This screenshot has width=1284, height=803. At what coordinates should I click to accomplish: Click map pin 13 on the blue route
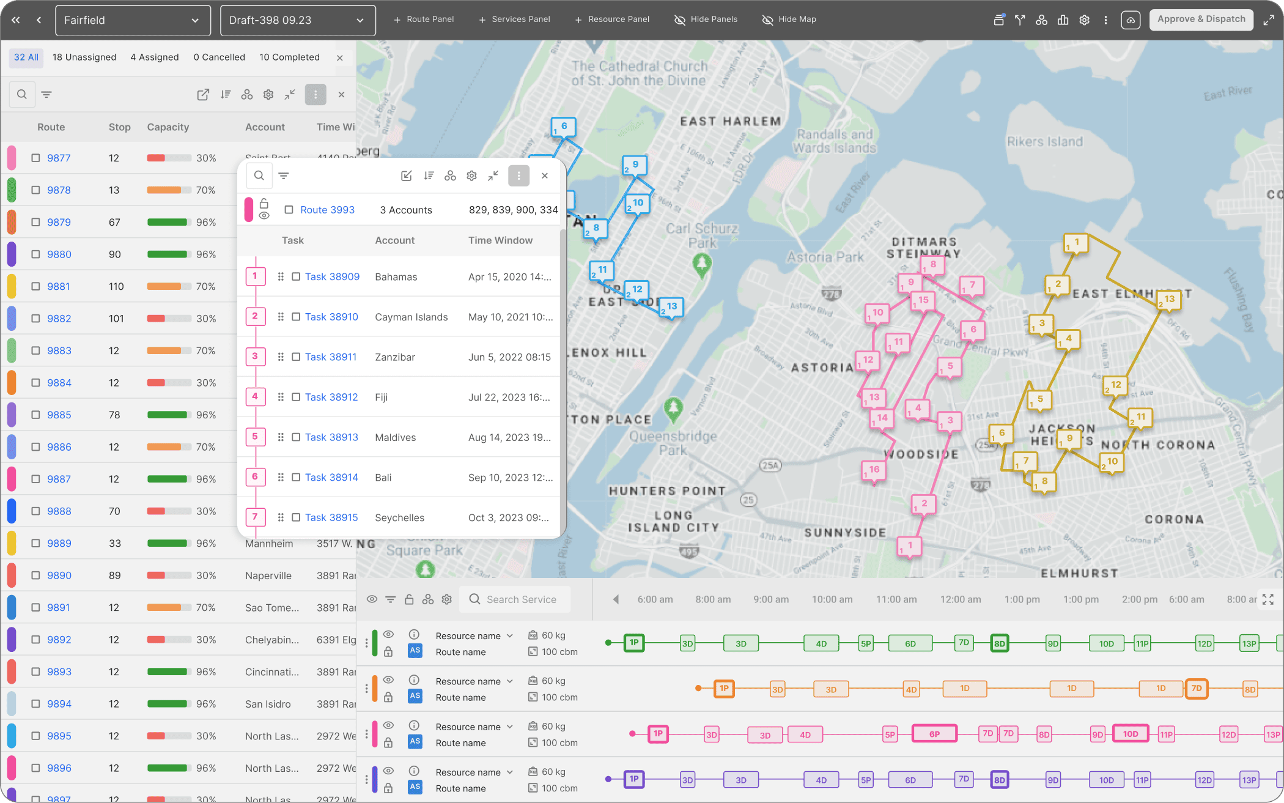[x=671, y=306]
